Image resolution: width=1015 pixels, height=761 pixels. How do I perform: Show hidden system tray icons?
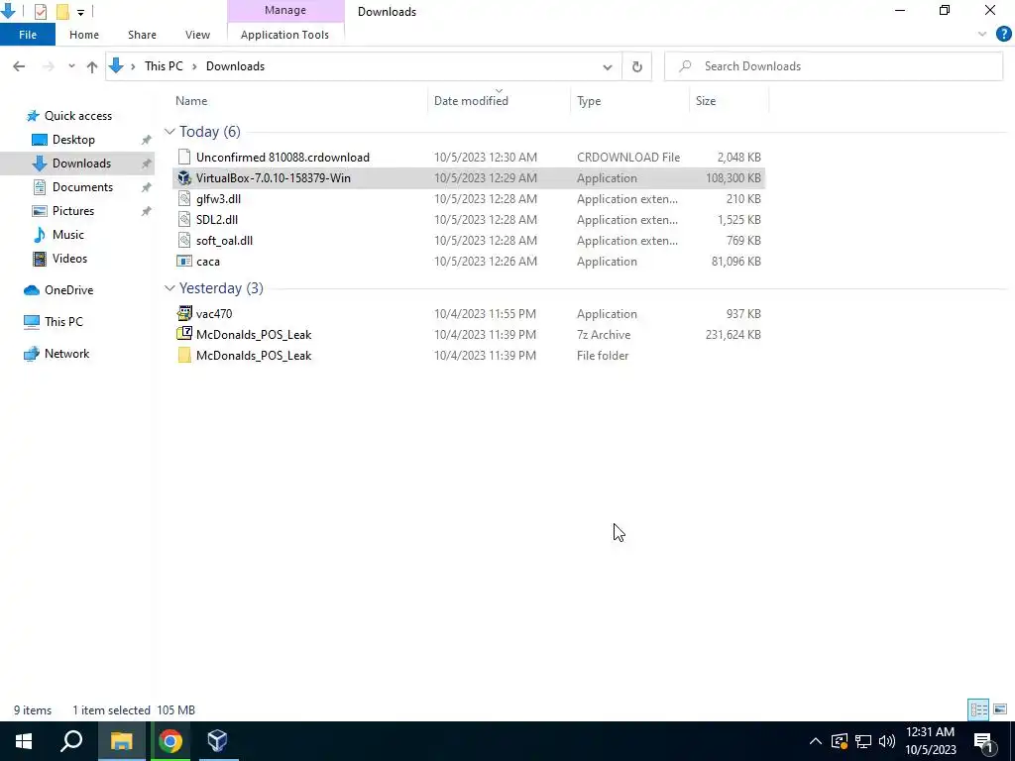[815, 741]
